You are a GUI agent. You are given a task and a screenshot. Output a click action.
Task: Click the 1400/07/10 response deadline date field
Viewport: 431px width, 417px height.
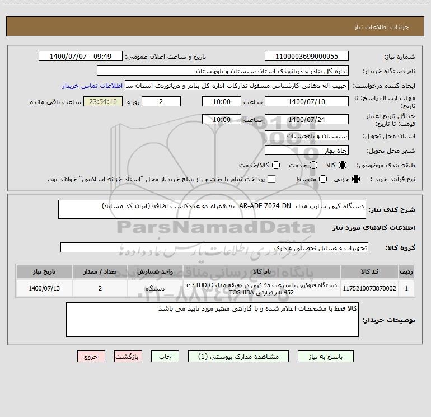coord(307,102)
